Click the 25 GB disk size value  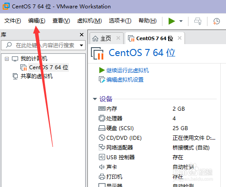click(x=180, y=128)
